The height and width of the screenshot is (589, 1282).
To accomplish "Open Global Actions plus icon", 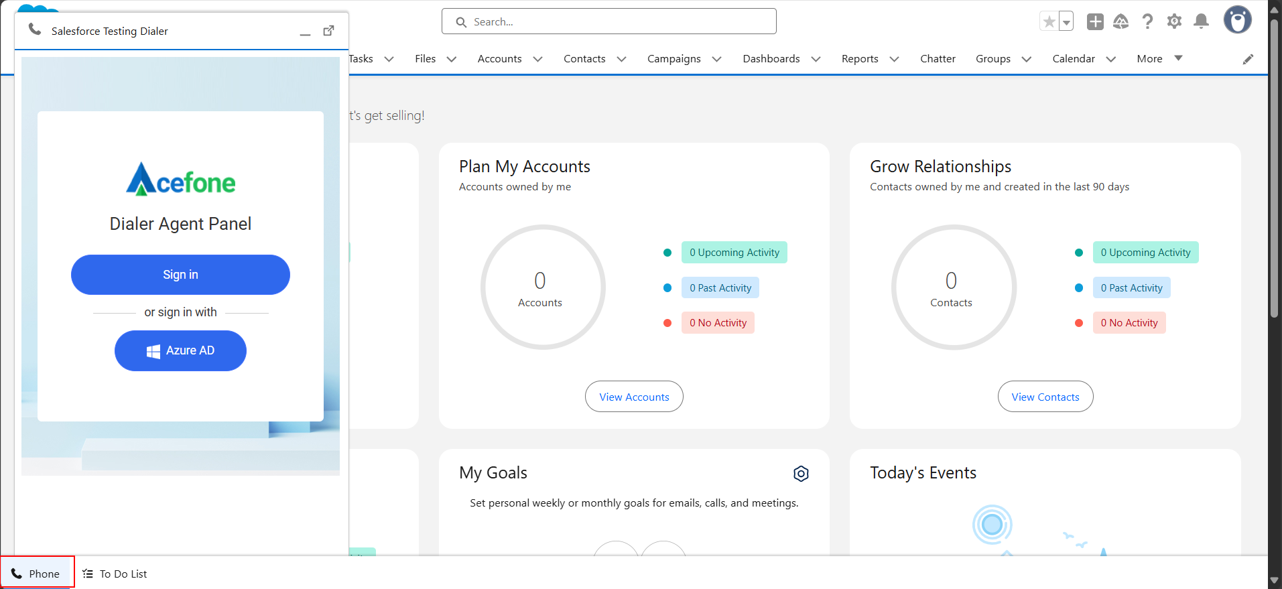I will coord(1095,21).
